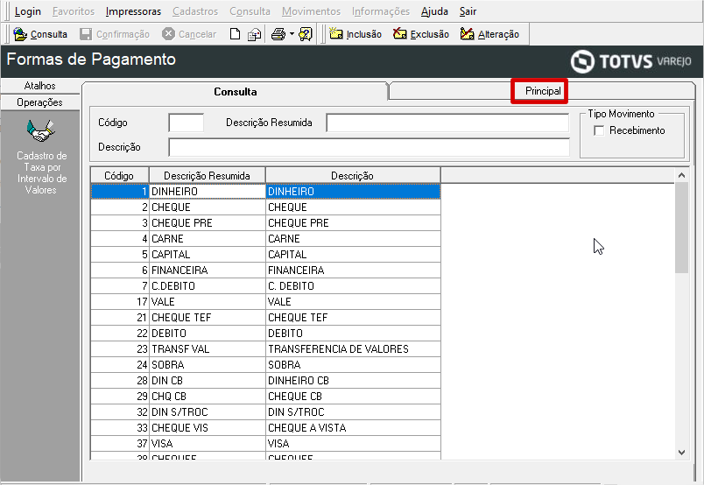
Task: Switch to the Principal tab
Action: click(543, 91)
